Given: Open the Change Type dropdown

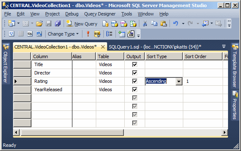Looking at the screenshot, I should tap(63, 34).
